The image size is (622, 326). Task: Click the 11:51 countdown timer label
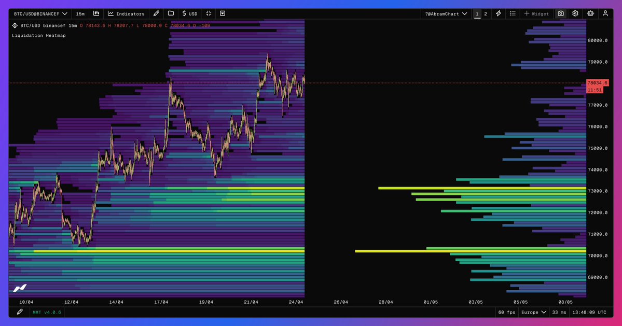[595, 90]
